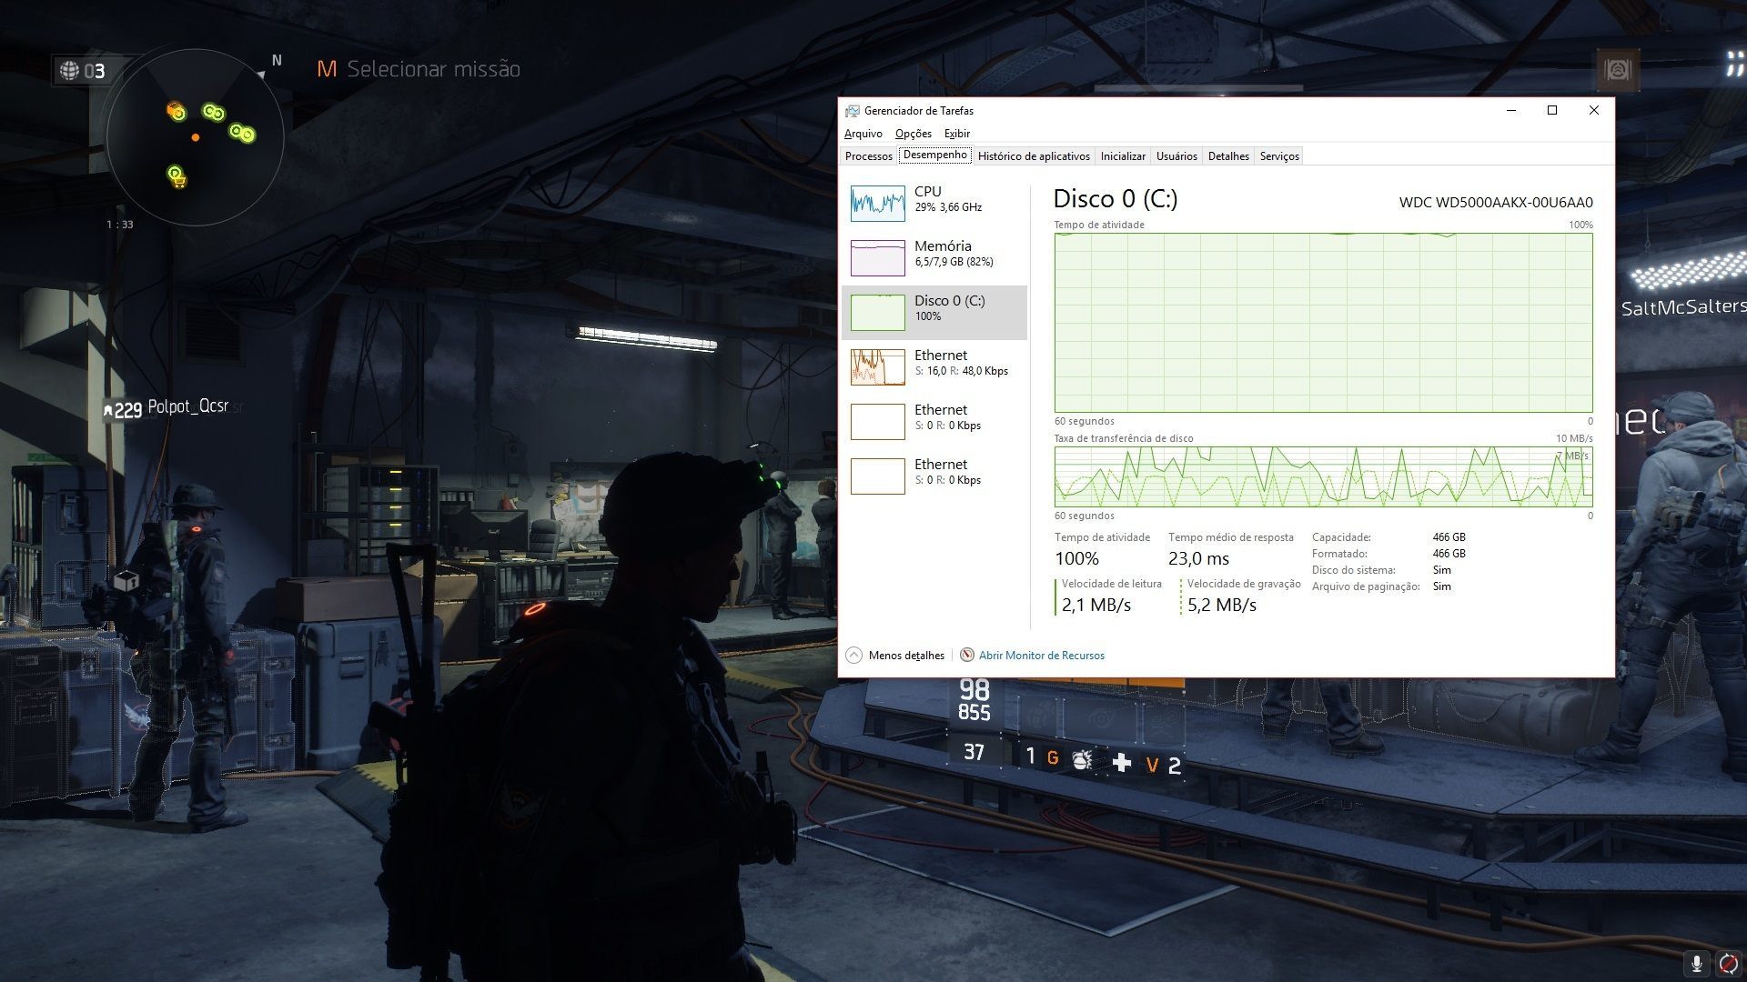1747x982 pixels.
Task: Select the Desempenho tab
Action: (934, 155)
